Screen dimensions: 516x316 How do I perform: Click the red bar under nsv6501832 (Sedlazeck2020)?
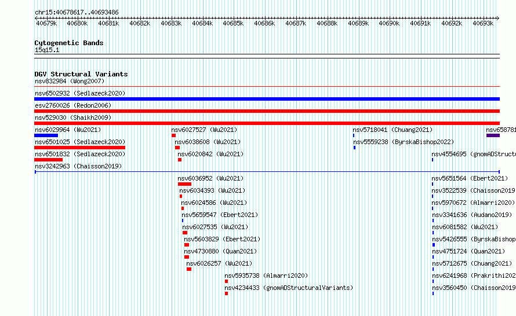click(x=48, y=160)
